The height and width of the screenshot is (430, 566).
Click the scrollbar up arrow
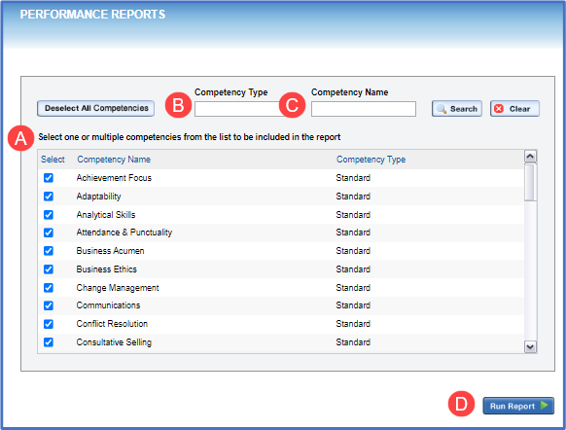530,157
